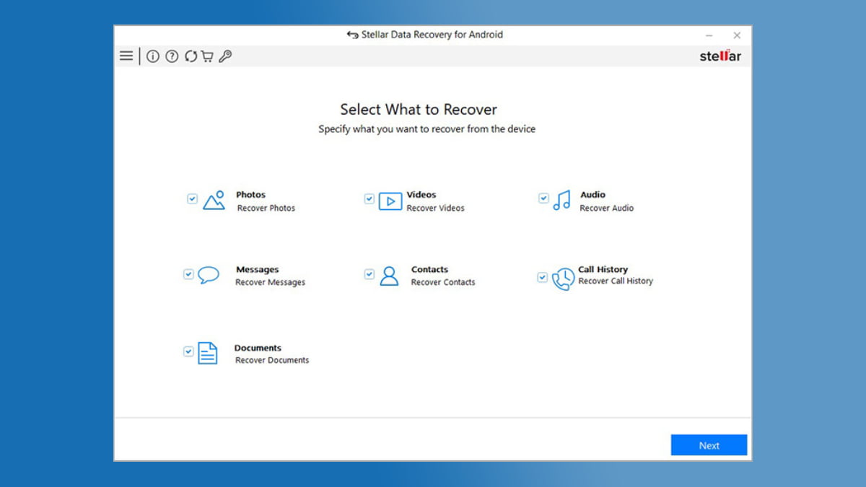Click the Photos mountain icon

[x=214, y=201]
